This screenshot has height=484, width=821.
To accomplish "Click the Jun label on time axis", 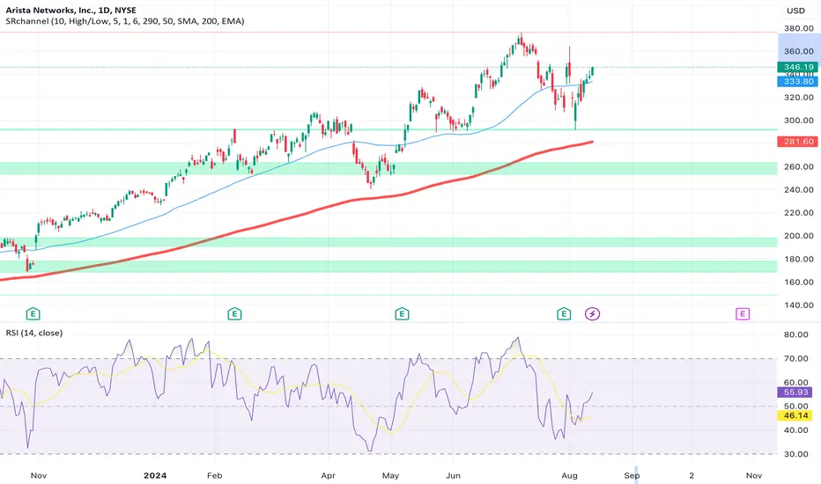I will point(453,475).
